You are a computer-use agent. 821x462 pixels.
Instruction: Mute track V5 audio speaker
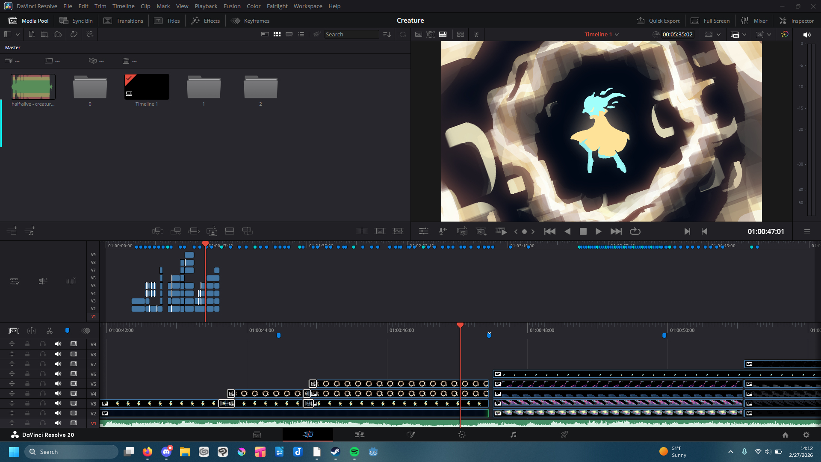coord(58,384)
